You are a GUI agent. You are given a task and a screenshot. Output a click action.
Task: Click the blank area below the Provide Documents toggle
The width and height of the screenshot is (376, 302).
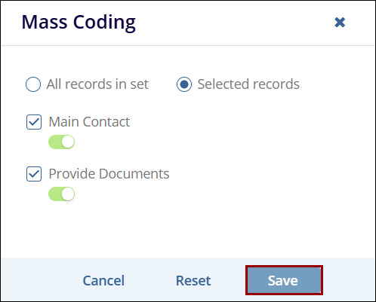[187, 228]
